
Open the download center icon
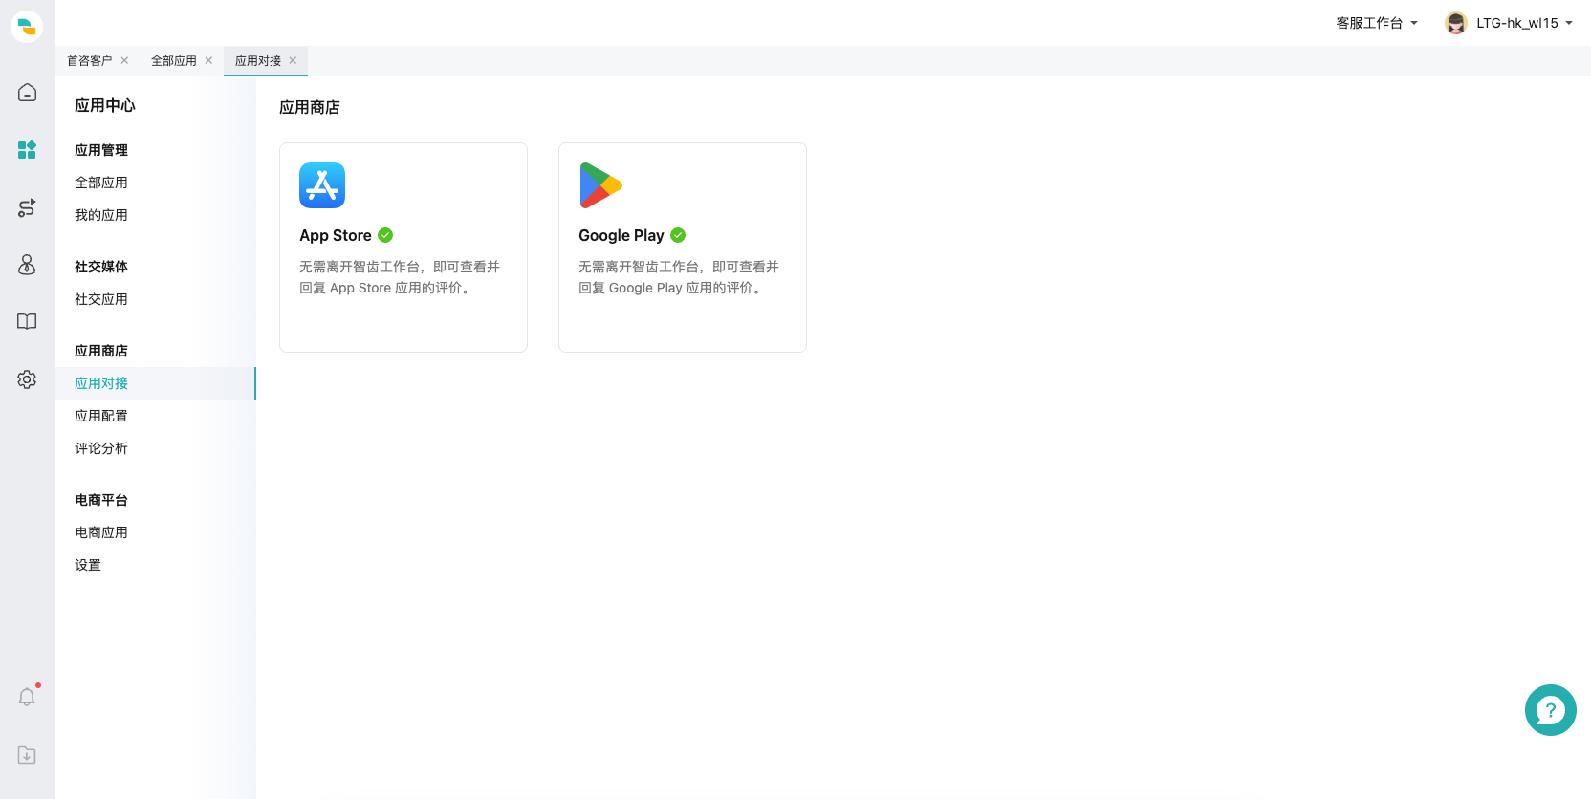pyautogui.click(x=27, y=755)
